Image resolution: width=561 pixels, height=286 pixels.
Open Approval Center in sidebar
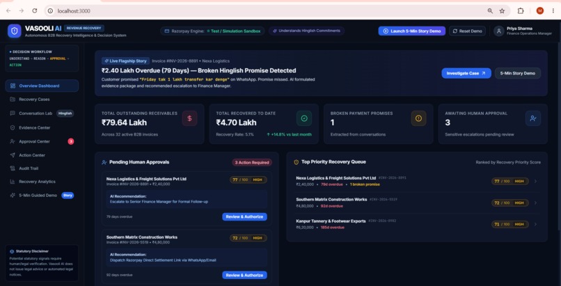click(x=42, y=141)
